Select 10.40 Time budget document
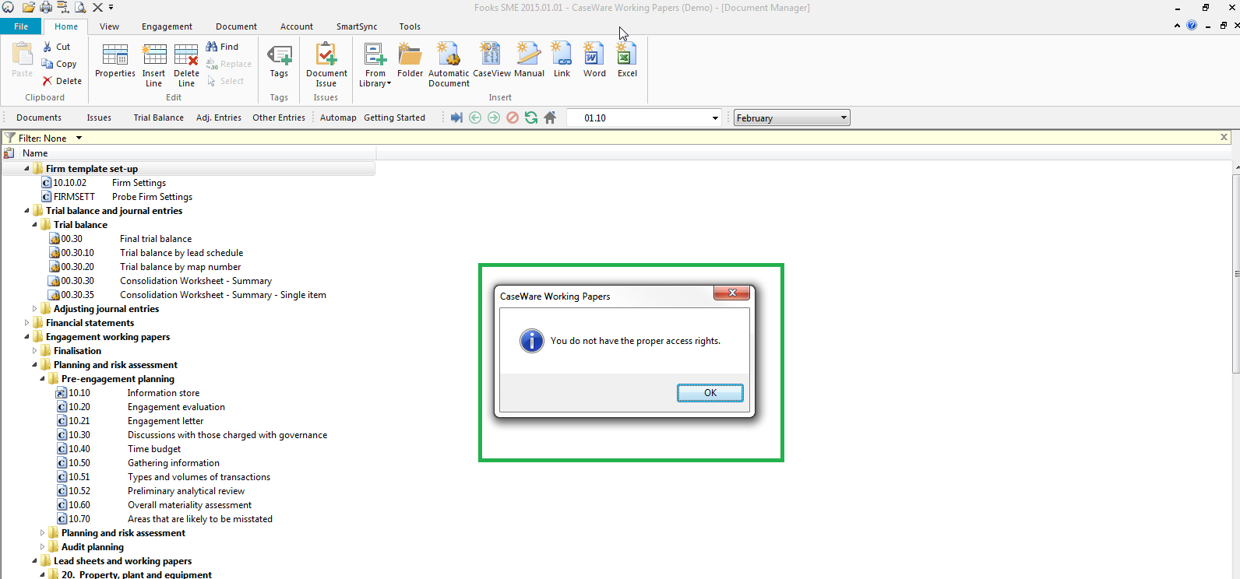The height and width of the screenshot is (579, 1240). pyautogui.click(x=118, y=449)
